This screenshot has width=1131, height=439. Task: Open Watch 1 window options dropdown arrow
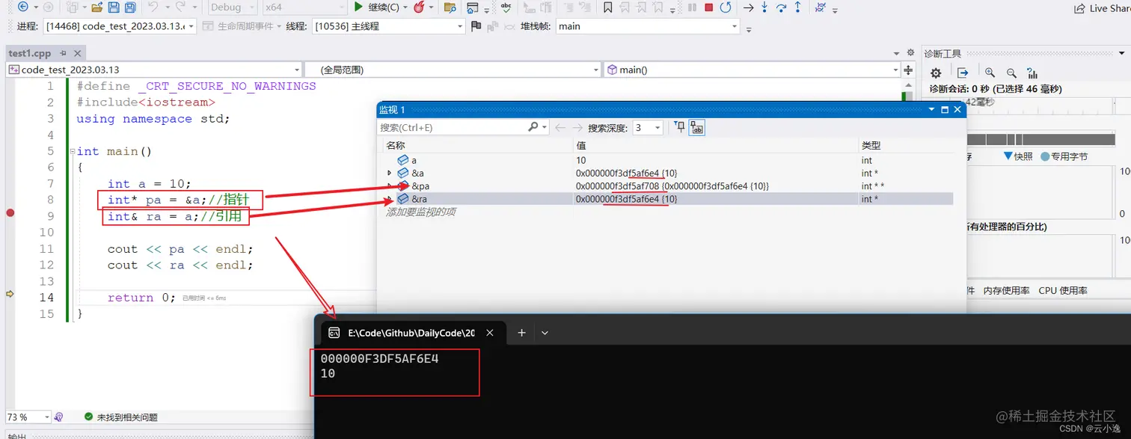[x=931, y=109]
